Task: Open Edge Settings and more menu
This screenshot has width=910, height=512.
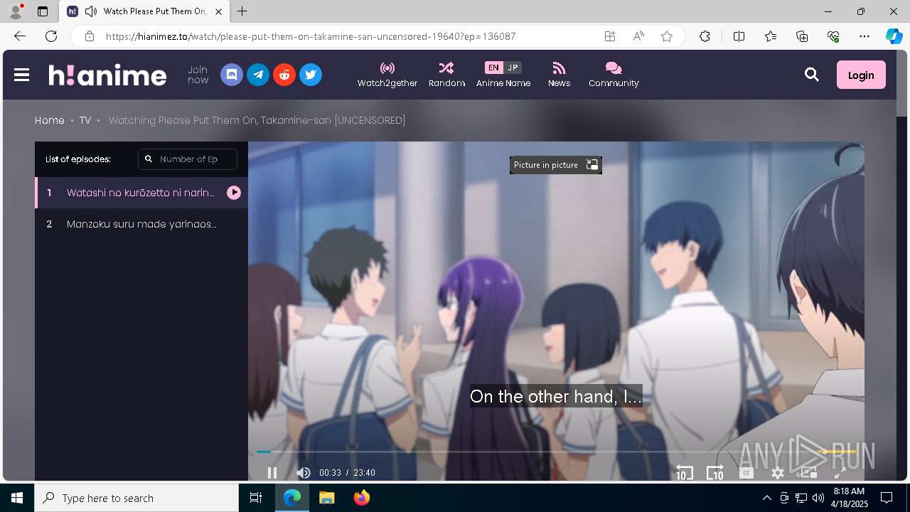Action: [x=864, y=36]
